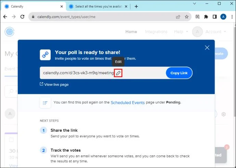Click the user avatar A behind dialog on left
The image size is (236, 168).
(x=10, y=114)
